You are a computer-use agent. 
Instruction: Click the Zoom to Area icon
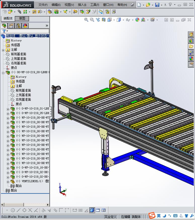coord(92,20)
